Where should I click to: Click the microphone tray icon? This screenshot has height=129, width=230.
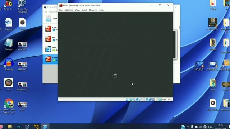192,127
